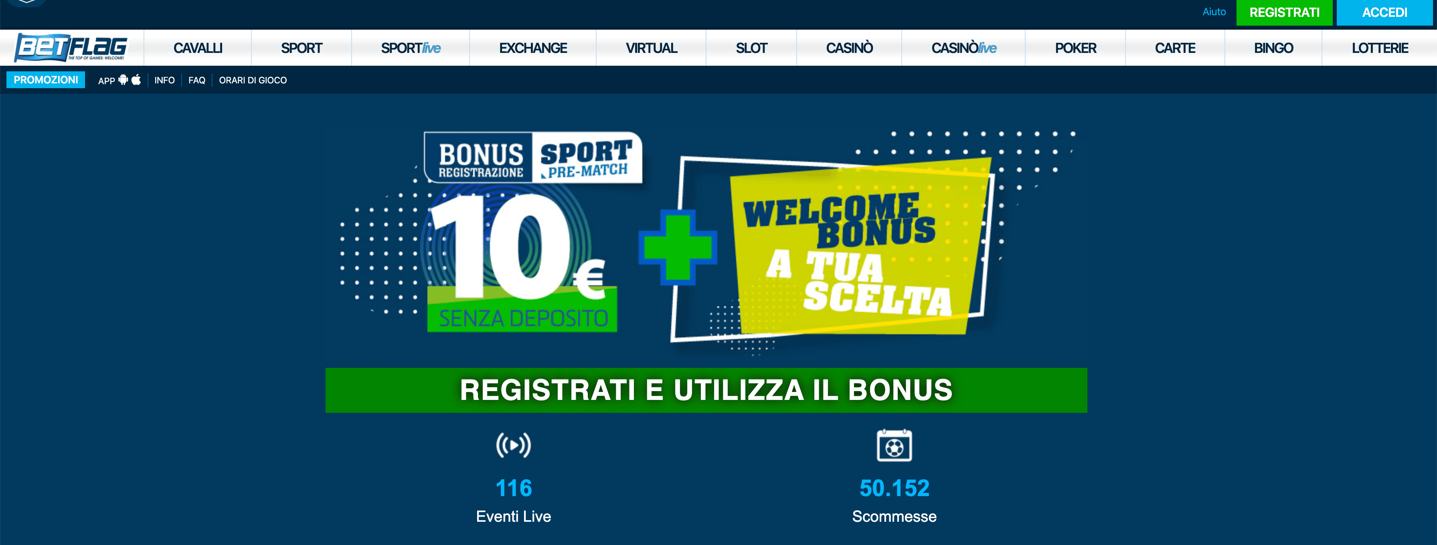Open the SPORTlive section
The image size is (1437, 545).
pyautogui.click(x=411, y=48)
